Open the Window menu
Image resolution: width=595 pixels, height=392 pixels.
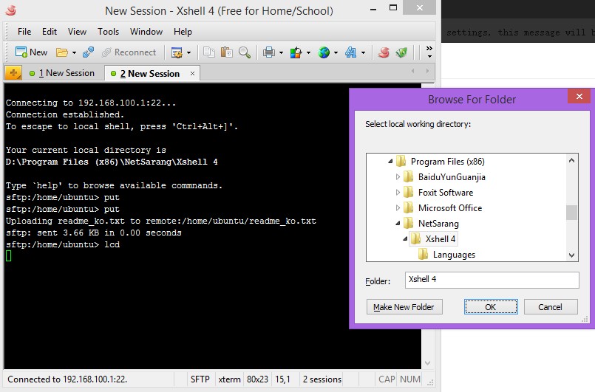tap(146, 32)
